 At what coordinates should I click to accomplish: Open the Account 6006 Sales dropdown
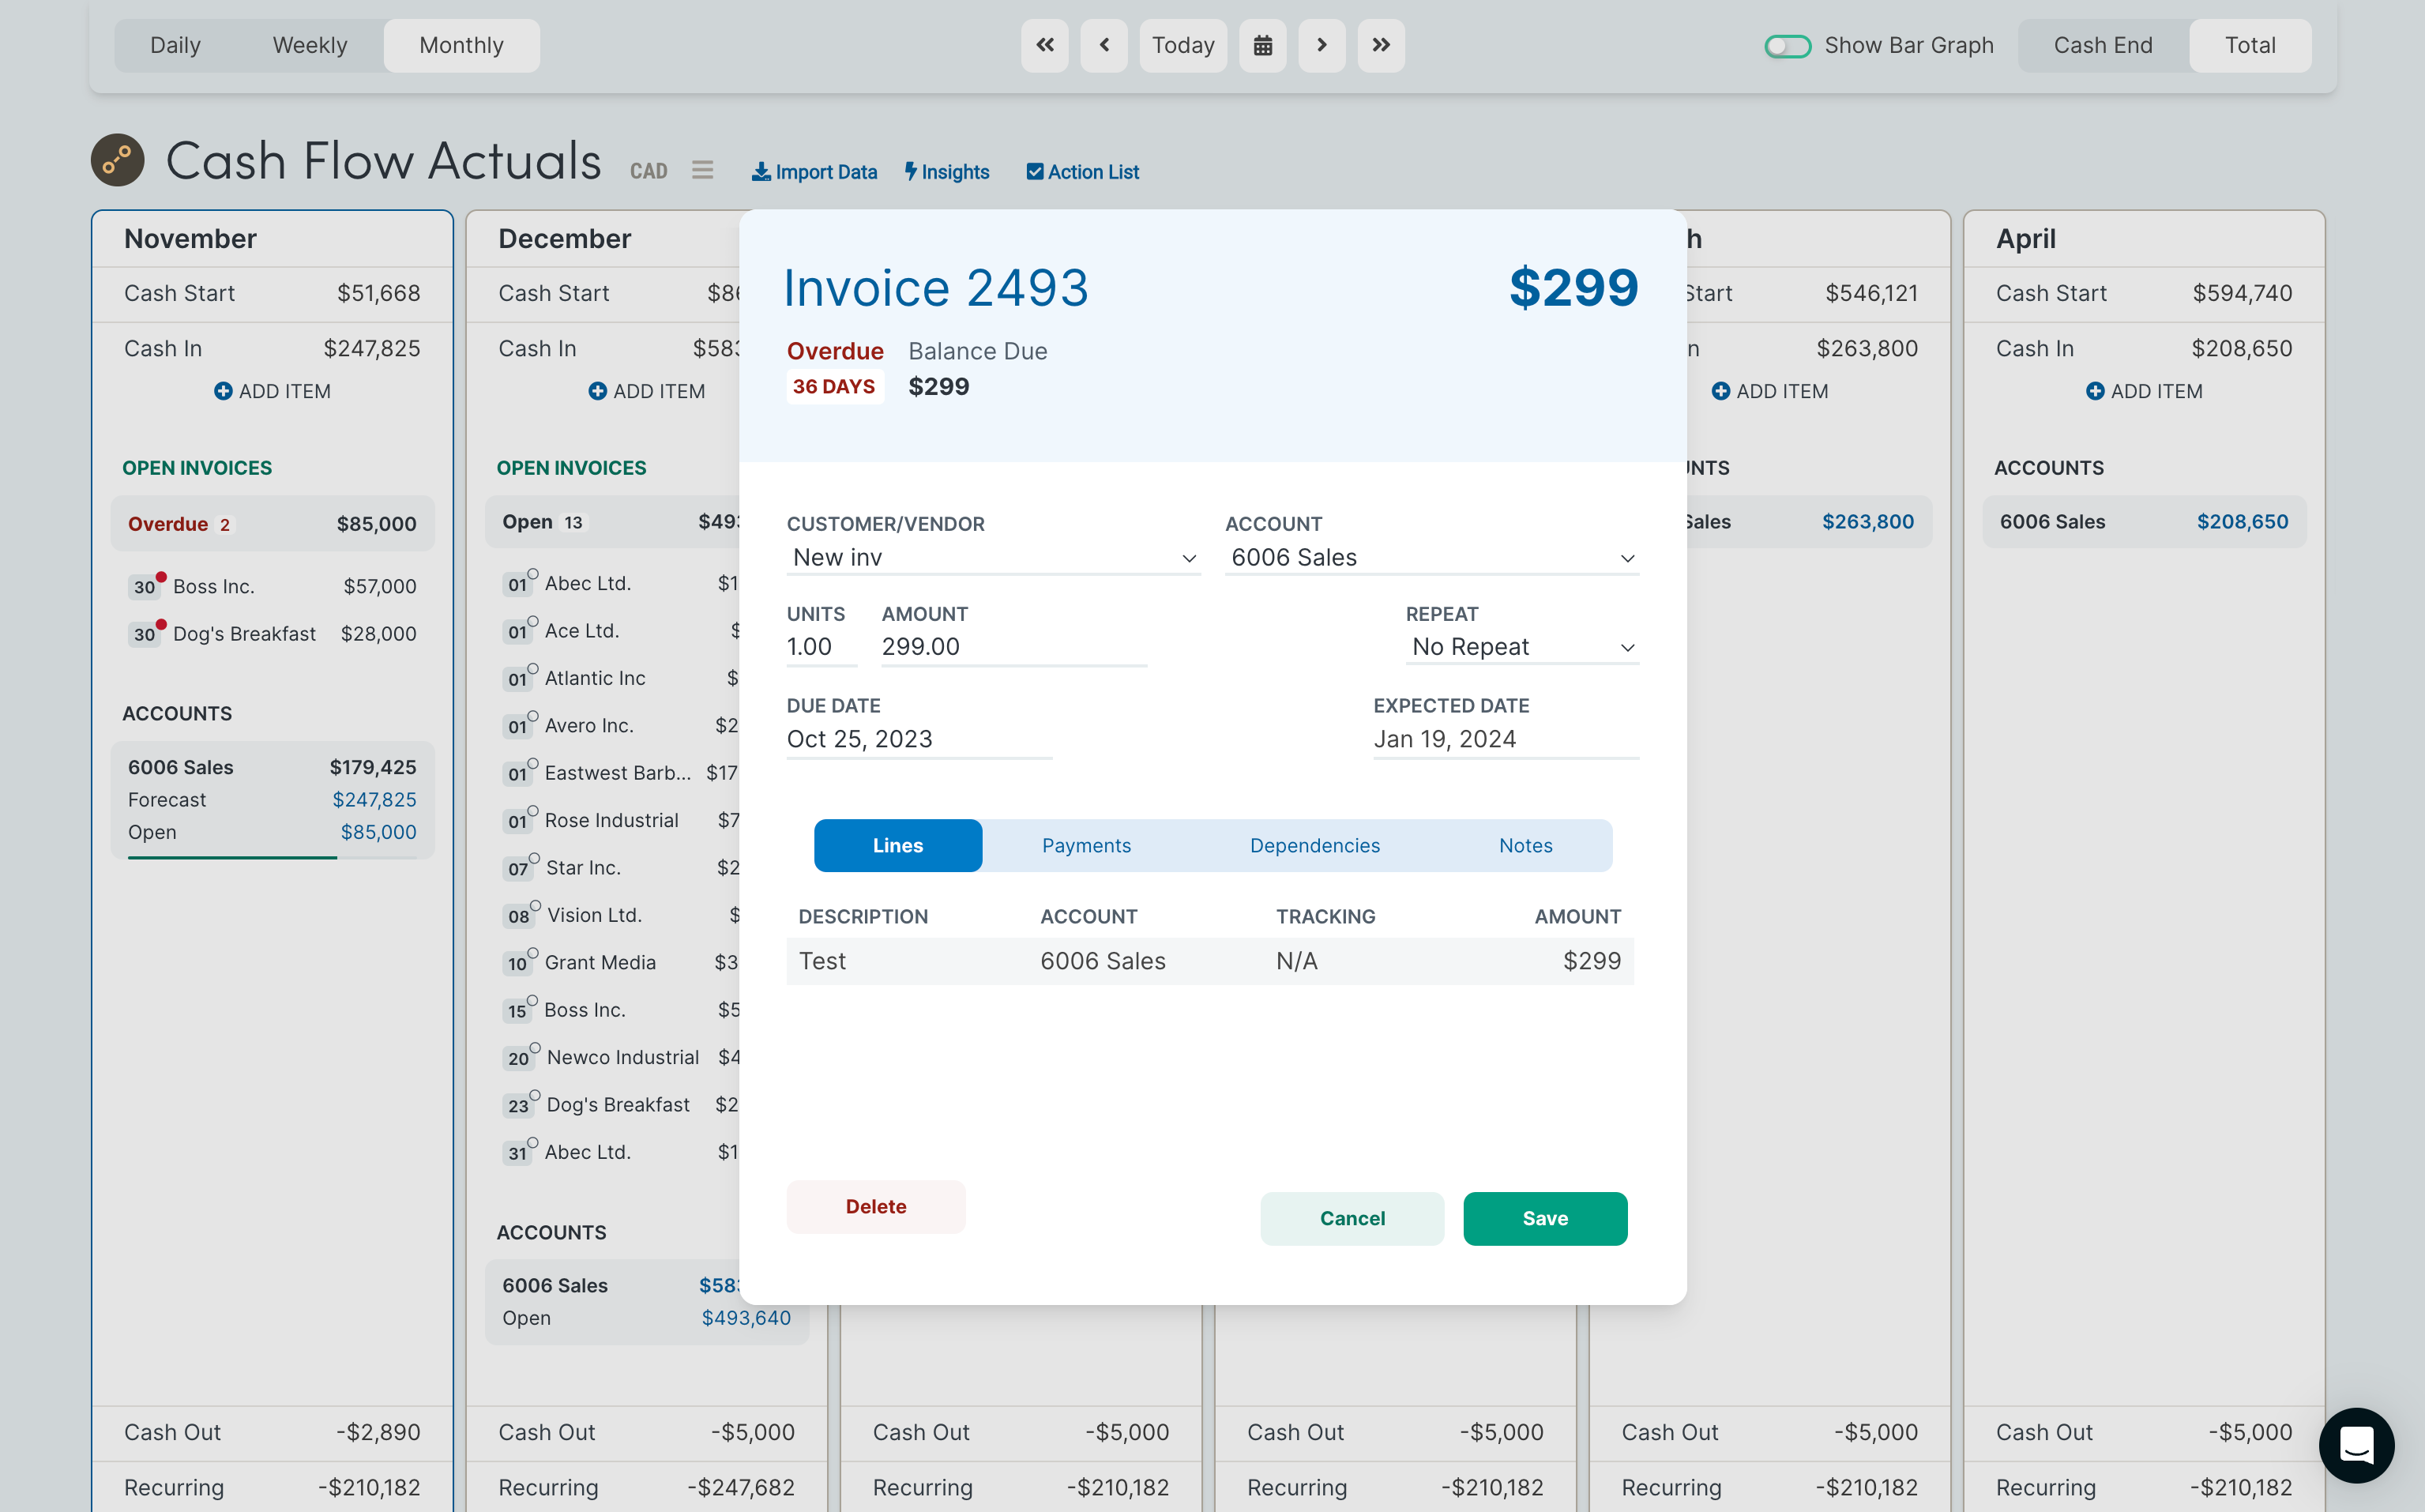(x=1431, y=558)
